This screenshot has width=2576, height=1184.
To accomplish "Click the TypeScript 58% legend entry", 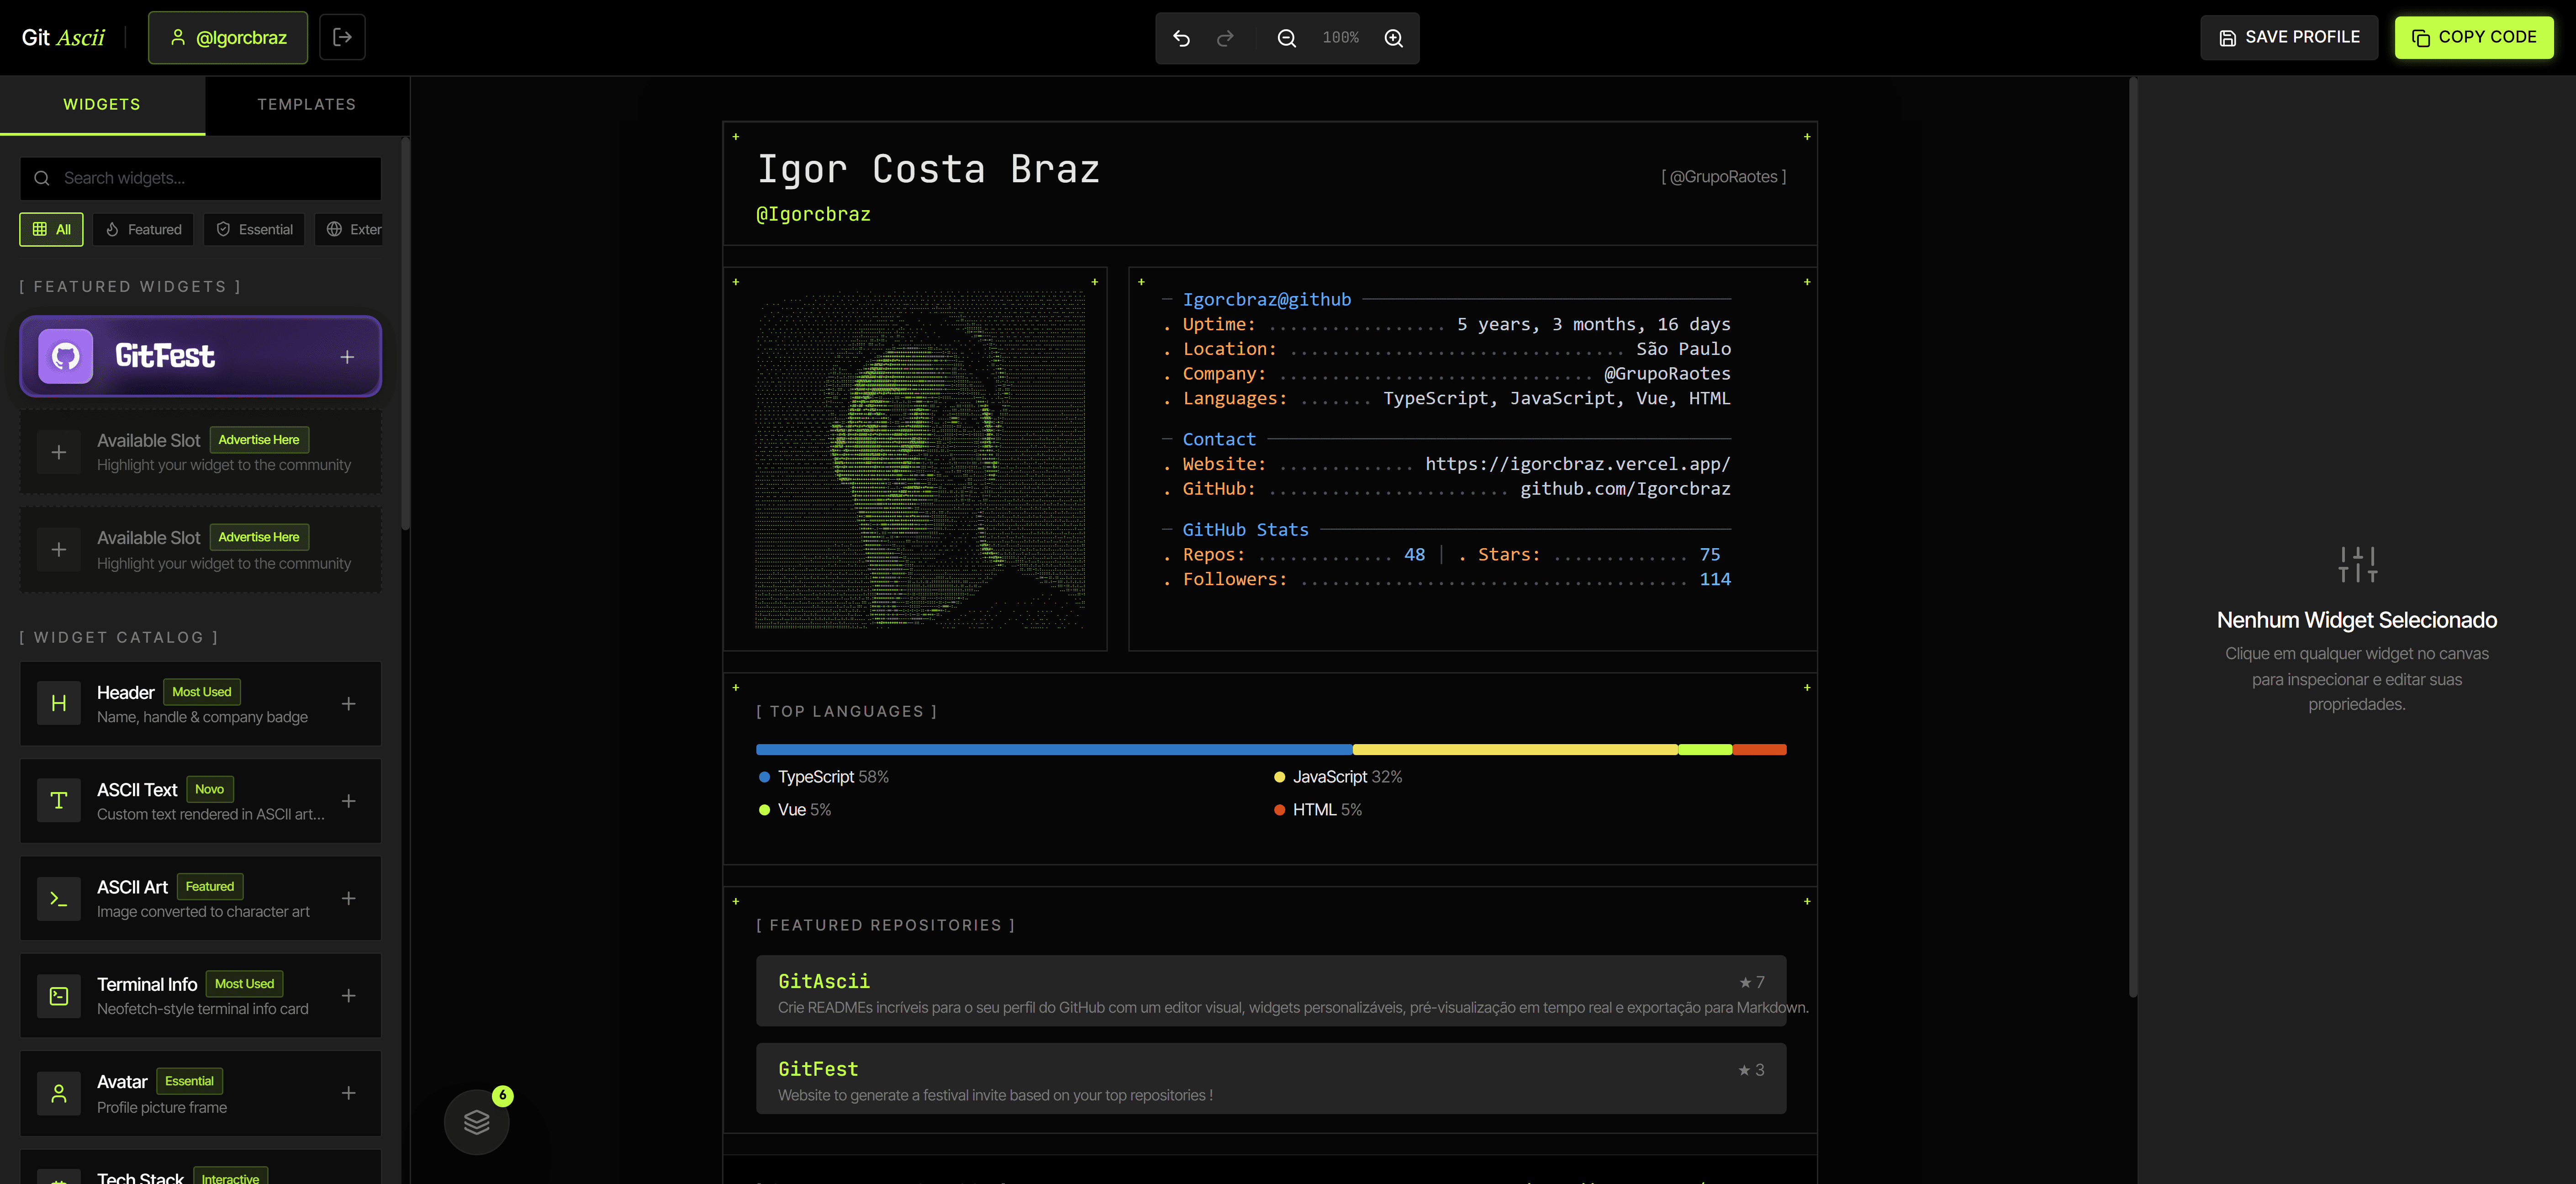I will click(823, 777).
